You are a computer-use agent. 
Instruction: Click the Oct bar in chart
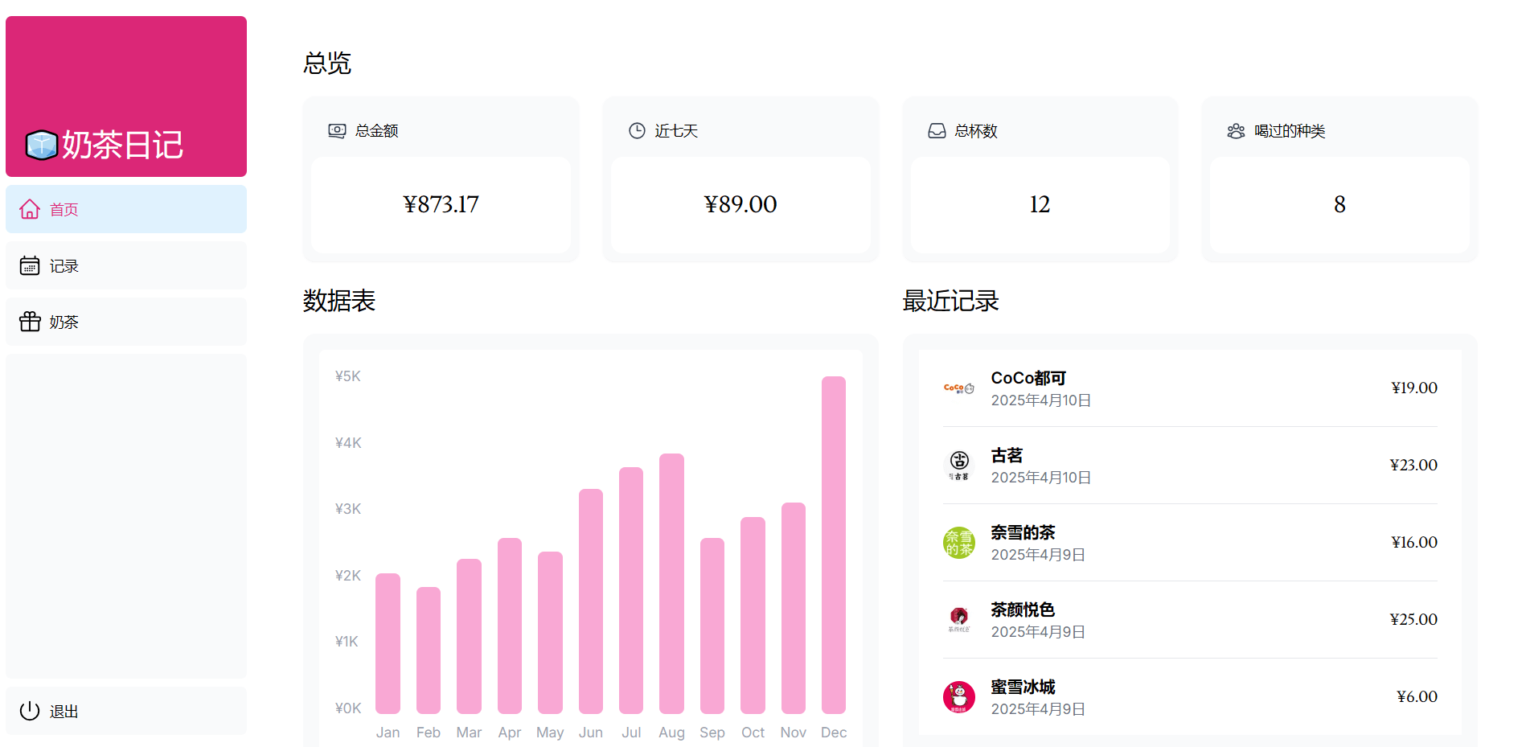(753, 615)
